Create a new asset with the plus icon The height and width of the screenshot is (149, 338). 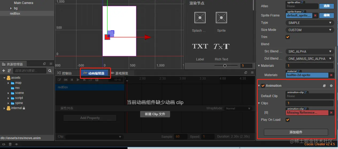pyautogui.click(x=4, y=71)
